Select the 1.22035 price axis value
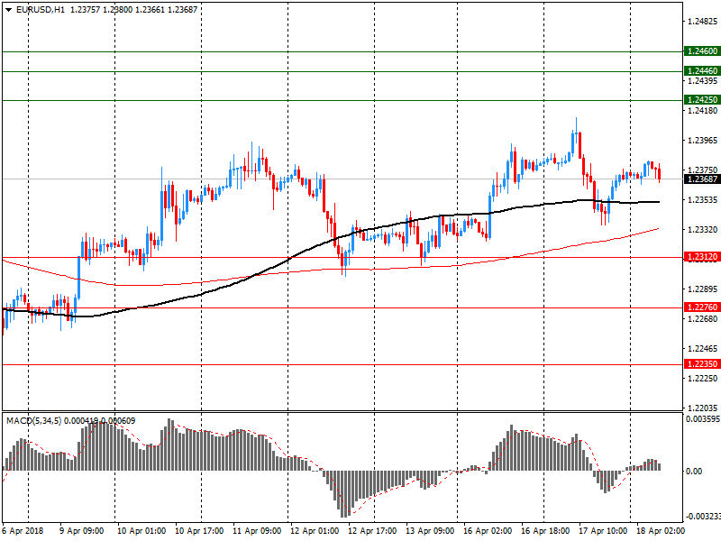The width and height of the screenshot is (721, 541). [x=703, y=408]
